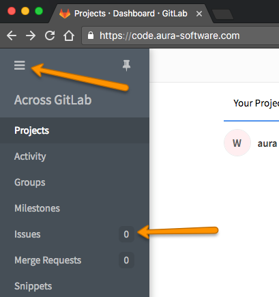
Task: Go back with browser back arrow
Action: [12, 36]
